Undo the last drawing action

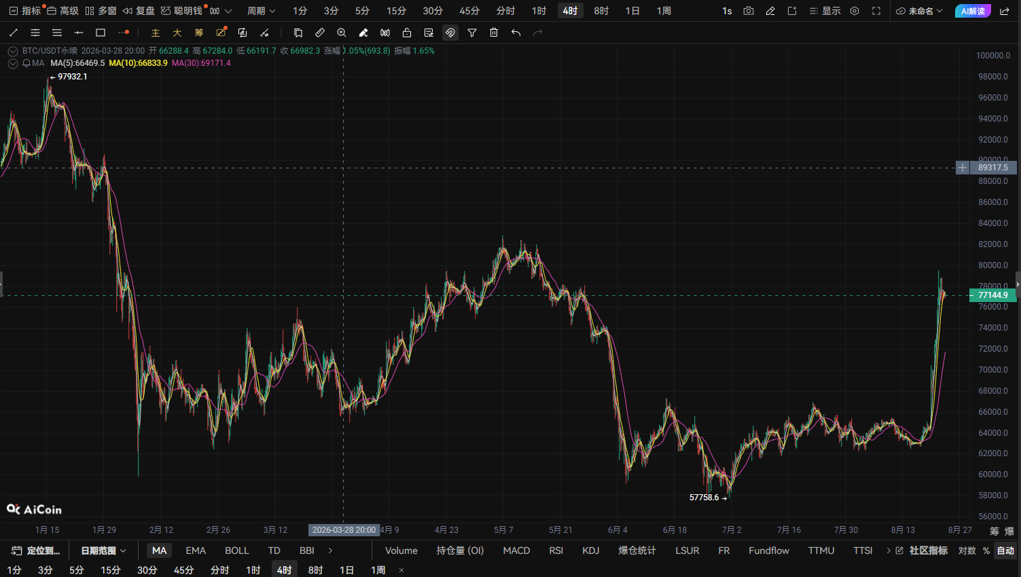coord(516,33)
